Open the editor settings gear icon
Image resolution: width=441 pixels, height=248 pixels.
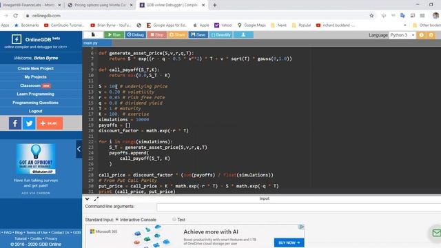pyautogui.click(x=431, y=35)
